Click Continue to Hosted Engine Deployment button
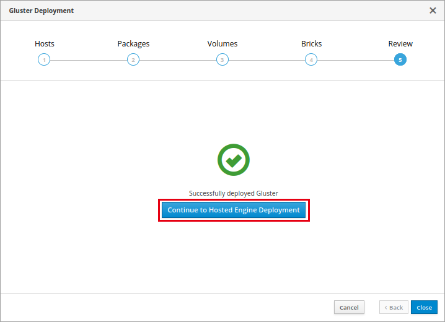445x322 pixels. point(234,210)
